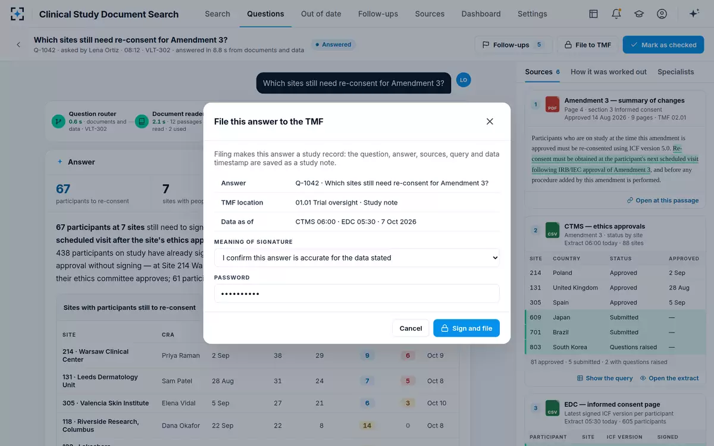
Task: Click the 67 participants to re-consent stat
Action: (92, 194)
